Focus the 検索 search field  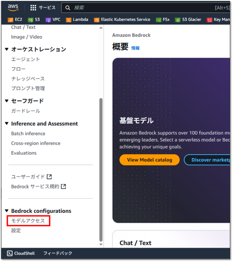(146, 8)
